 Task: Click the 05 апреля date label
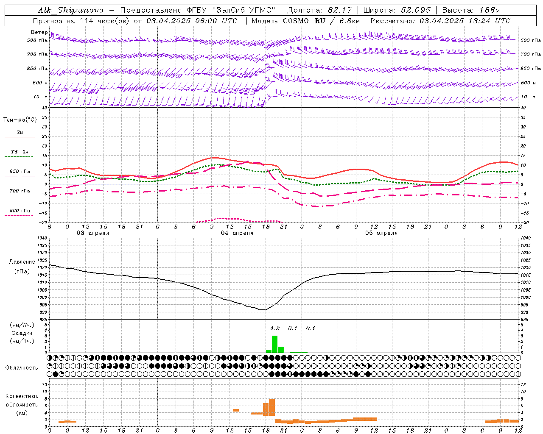coord(381,233)
